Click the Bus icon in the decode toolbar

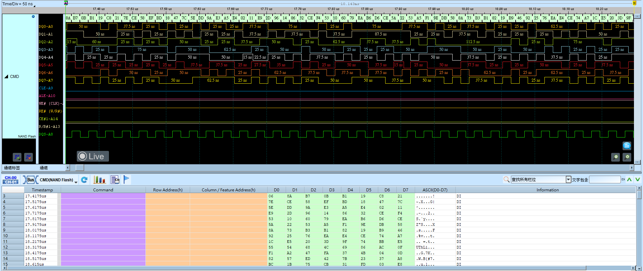(30, 180)
